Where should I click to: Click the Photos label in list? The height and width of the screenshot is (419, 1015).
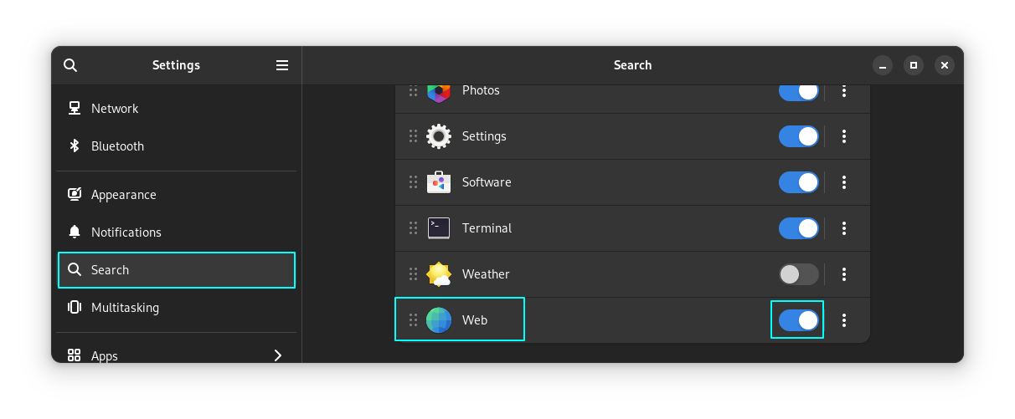pos(481,90)
